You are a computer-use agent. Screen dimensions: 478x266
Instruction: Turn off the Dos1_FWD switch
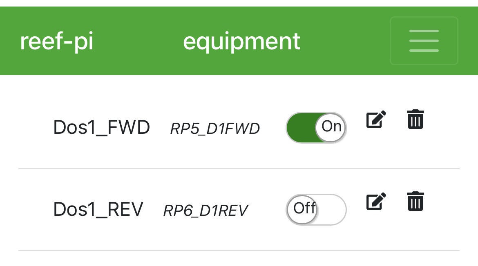point(316,128)
